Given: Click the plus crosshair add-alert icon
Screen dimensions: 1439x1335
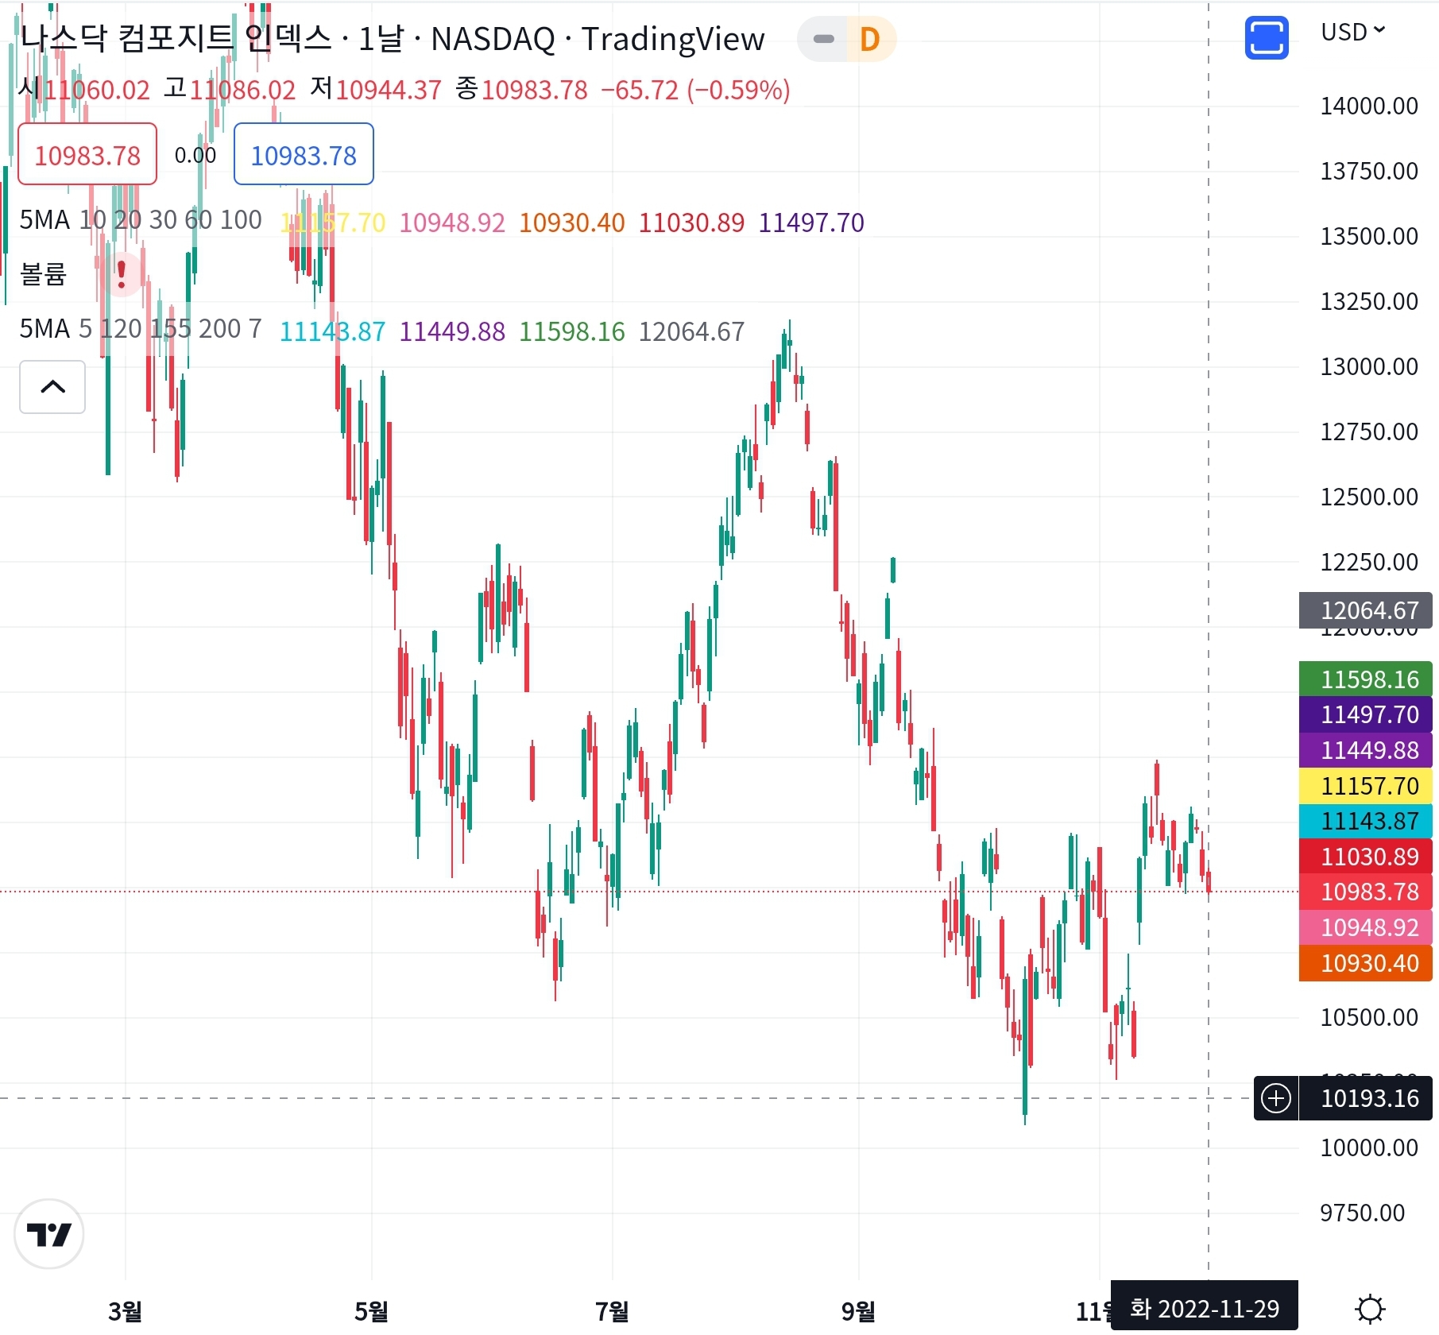Looking at the screenshot, I should [x=1276, y=1098].
